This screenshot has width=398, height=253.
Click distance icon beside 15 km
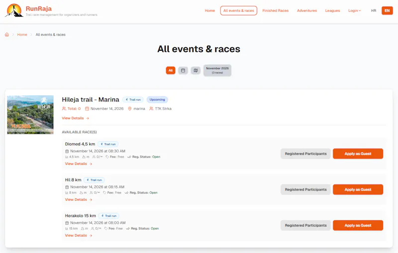pyautogui.click(x=67, y=229)
